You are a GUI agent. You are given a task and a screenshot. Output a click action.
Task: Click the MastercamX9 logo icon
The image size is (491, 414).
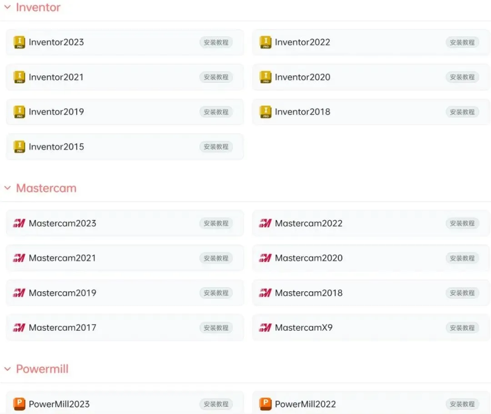[265, 328]
